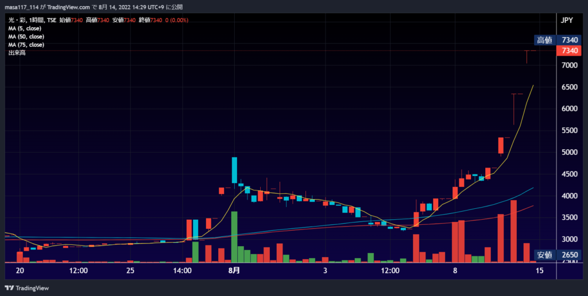Click the 5000 price axis label
The width and height of the screenshot is (588, 296).
coord(570,152)
